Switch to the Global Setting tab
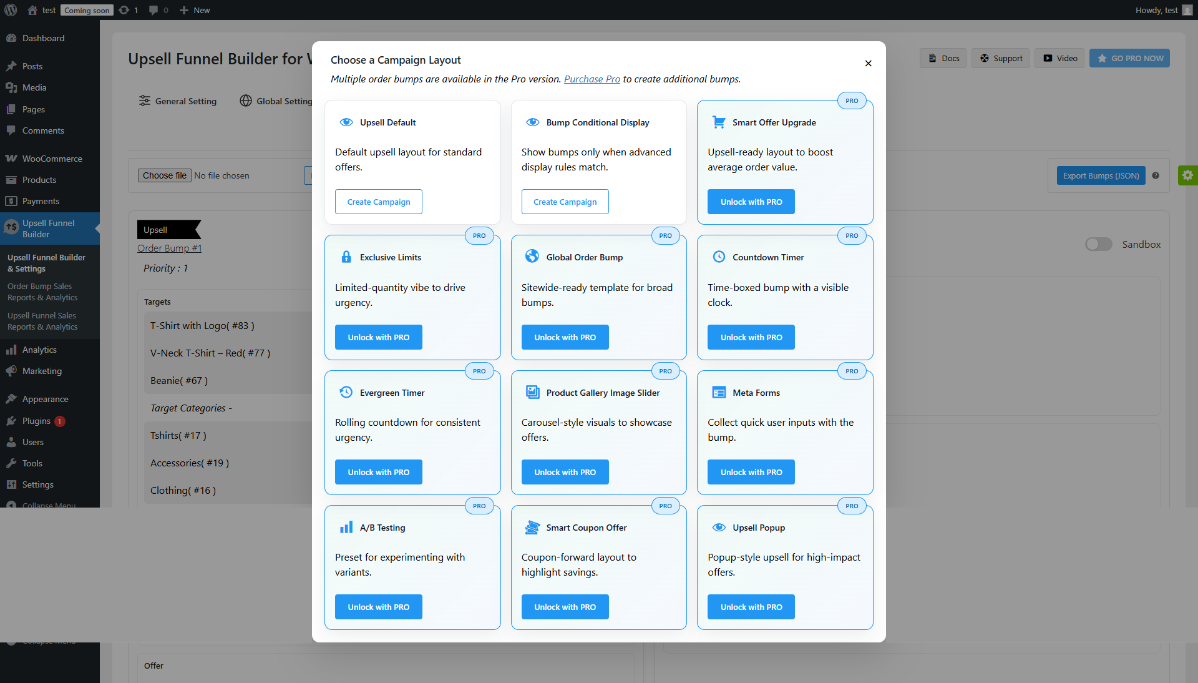Viewport: 1198px width, 683px height. tap(284, 101)
